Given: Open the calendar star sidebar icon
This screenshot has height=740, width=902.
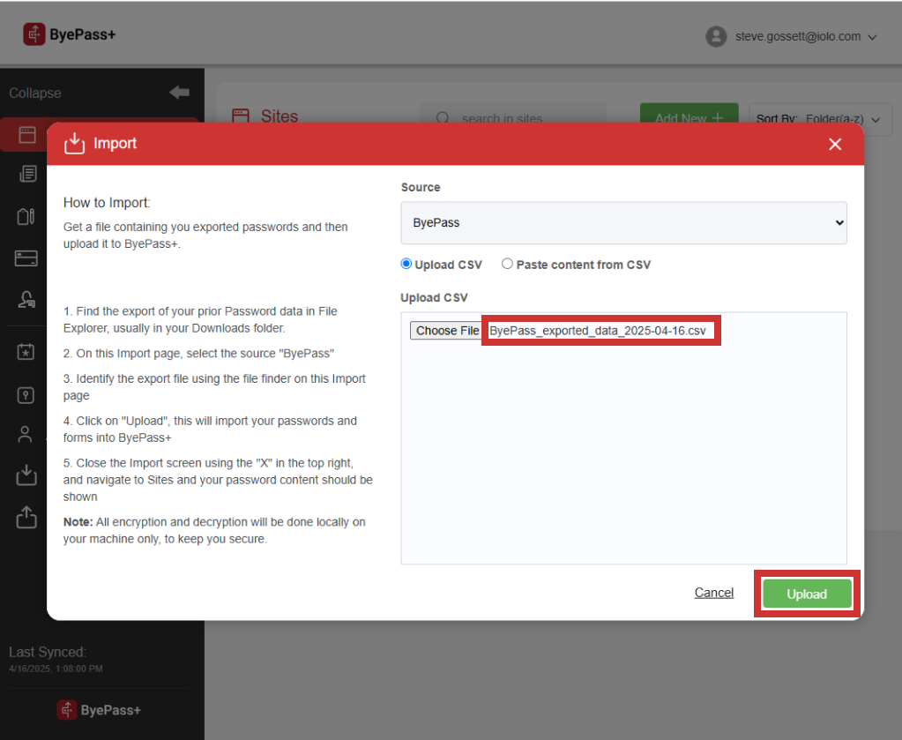Looking at the screenshot, I should point(26,352).
